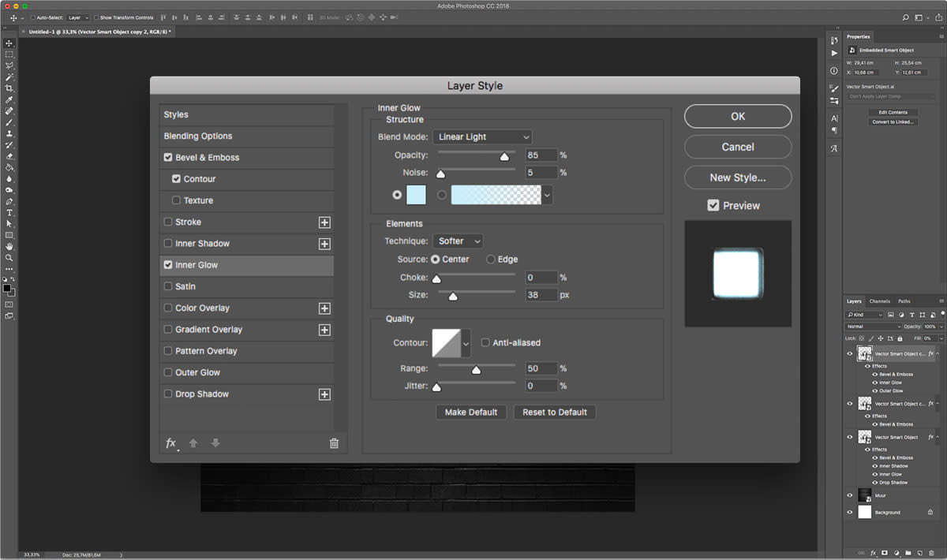Open the Blend Mode Linear Light dropdown

[482, 136]
